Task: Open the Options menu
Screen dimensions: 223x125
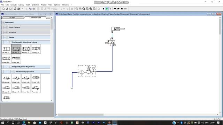Action: [57, 5]
